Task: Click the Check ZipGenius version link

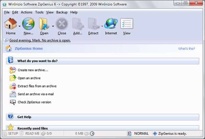Action: [35, 102]
